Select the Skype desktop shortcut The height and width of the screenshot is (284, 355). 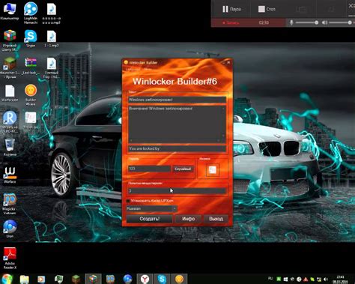pos(31,38)
